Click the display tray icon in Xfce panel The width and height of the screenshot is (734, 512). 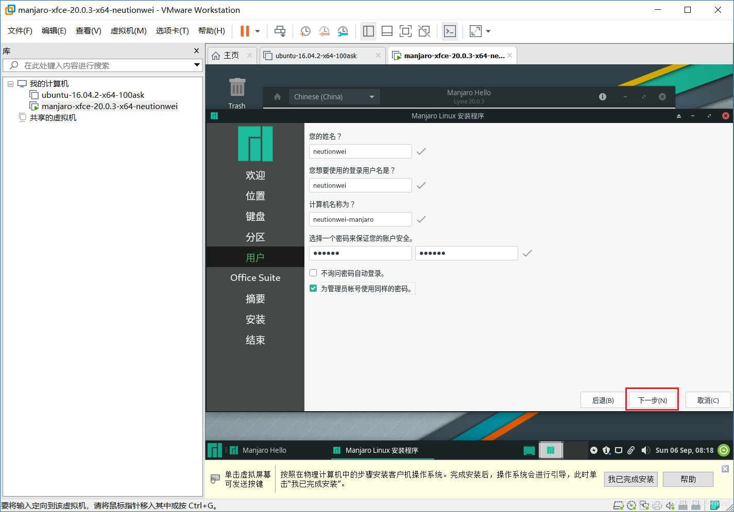coord(619,450)
